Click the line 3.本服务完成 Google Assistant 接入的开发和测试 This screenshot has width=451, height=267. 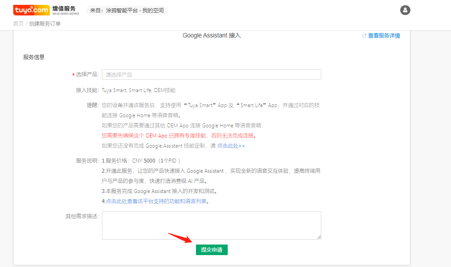click(159, 191)
